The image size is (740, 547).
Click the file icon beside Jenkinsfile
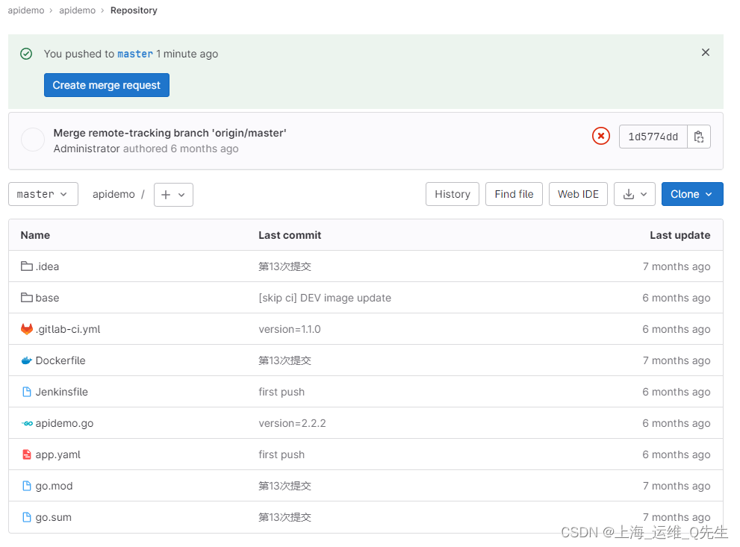(27, 392)
